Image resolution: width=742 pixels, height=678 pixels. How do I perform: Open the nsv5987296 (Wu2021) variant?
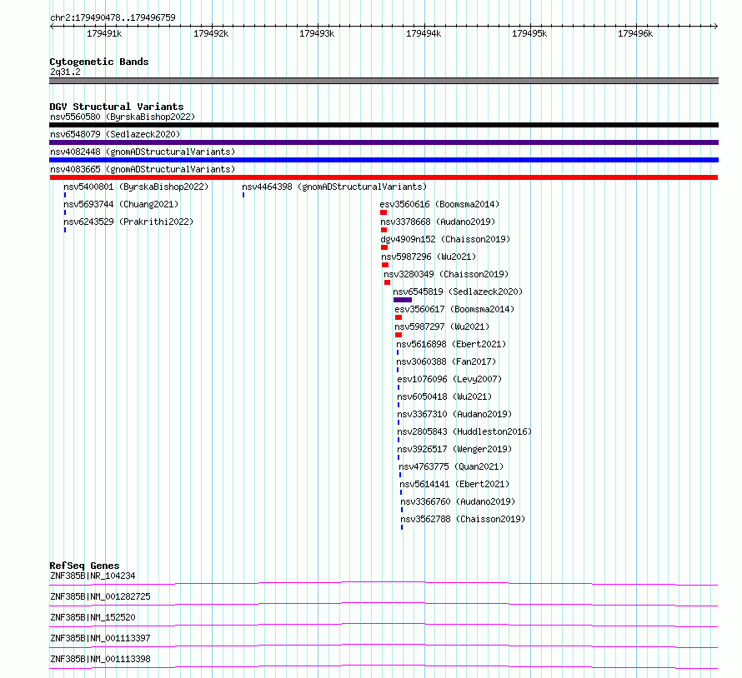tap(429, 257)
